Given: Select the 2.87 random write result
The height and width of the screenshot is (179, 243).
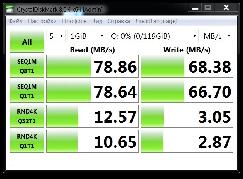Looking at the screenshot, I should pyautogui.click(x=187, y=141).
